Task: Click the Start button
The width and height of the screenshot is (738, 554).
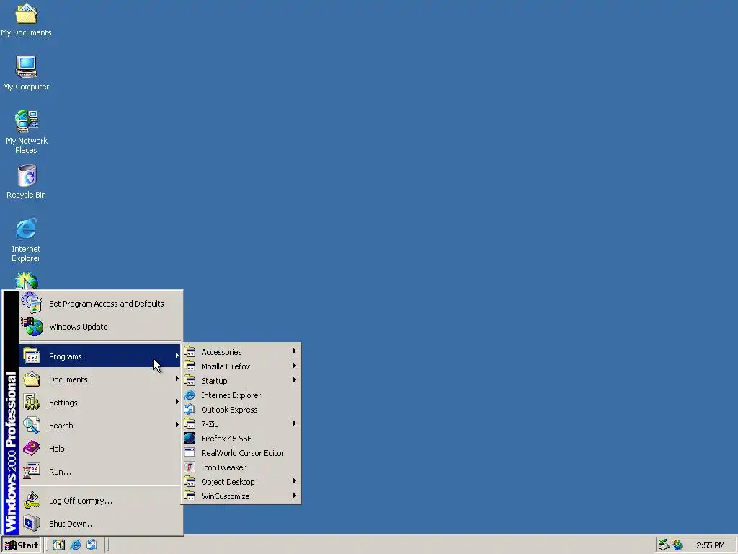Action: pos(21,545)
